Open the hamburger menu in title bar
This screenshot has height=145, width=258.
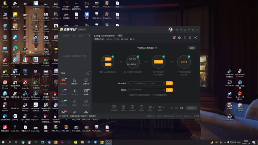tap(185, 30)
